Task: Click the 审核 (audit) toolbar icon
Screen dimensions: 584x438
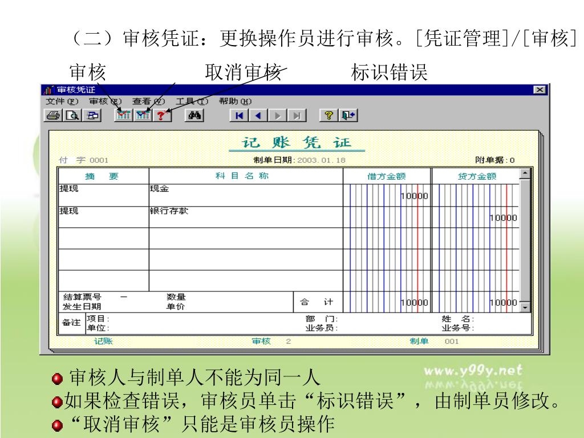Action: pyautogui.click(x=123, y=115)
